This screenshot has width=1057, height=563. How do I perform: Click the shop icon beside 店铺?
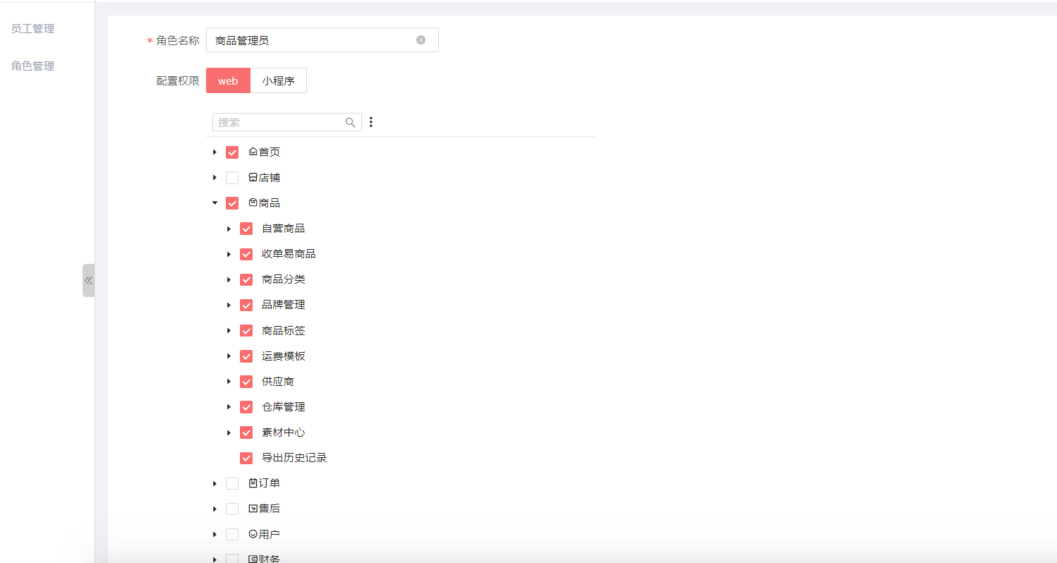tap(253, 178)
